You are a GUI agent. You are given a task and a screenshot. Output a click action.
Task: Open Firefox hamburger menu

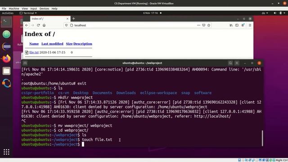250,25
